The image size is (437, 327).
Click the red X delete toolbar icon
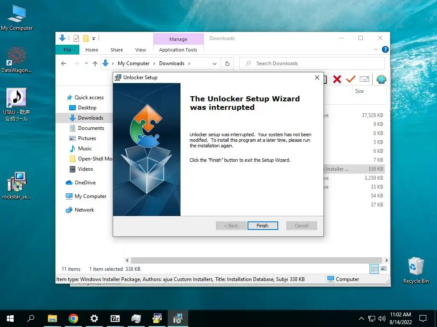[x=337, y=79]
